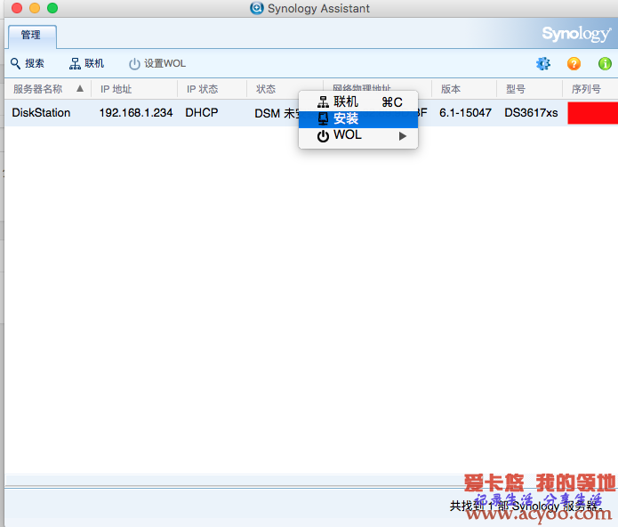Switch to the 管理 tab
The height and width of the screenshot is (527, 618).
tap(32, 36)
